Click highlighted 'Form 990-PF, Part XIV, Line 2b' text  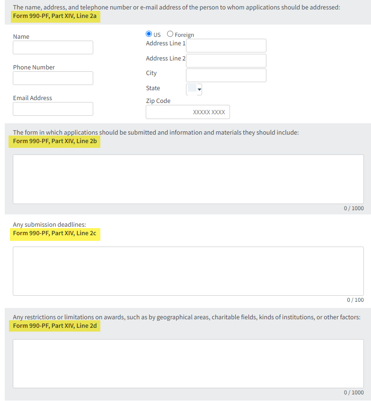[54, 141]
